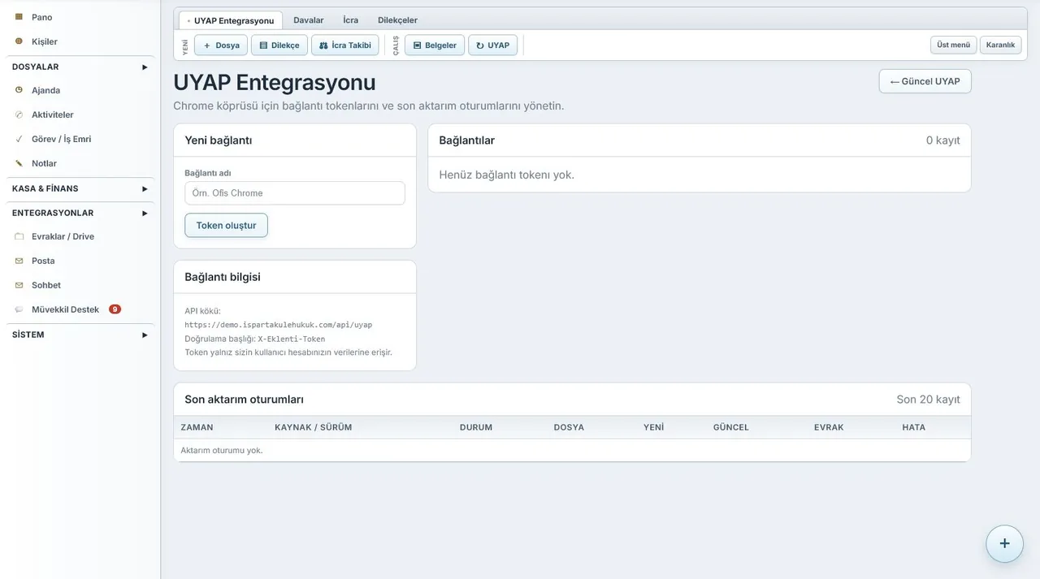
Task: Focus the Bağlantı adı input field
Action: click(295, 193)
